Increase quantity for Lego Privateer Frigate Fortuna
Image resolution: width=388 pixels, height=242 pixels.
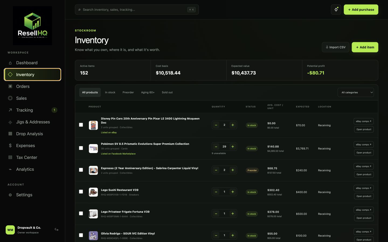tap(233, 213)
